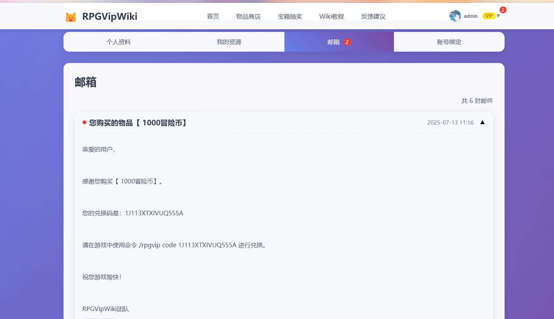Collapse the 1000冒险币 mail with triangle
The width and height of the screenshot is (554, 319).
pyautogui.click(x=483, y=122)
